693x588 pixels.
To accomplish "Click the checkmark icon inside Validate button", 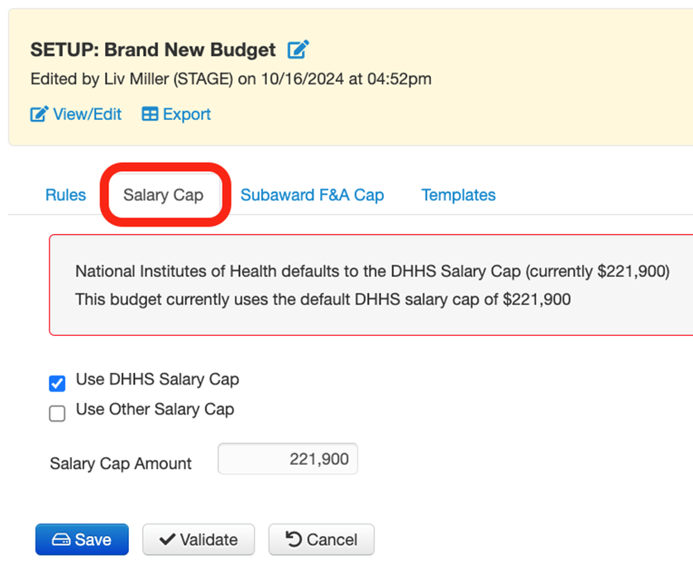I will click(x=167, y=540).
